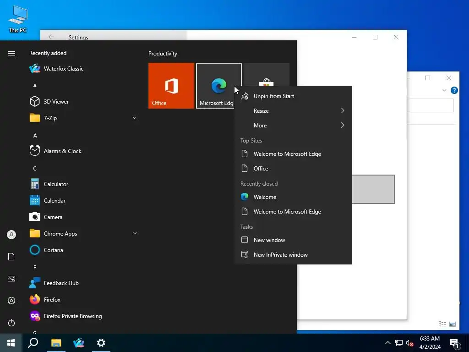469x352 pixels.
Task: Launch Firefox Private Browsing
Action: click(x=83, y=316)
